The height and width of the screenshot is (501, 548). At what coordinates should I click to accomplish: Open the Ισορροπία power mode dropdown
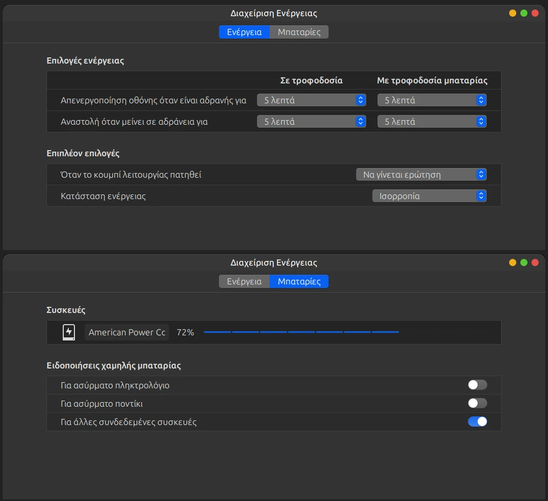pyautogui.click(x=429, y=196)
